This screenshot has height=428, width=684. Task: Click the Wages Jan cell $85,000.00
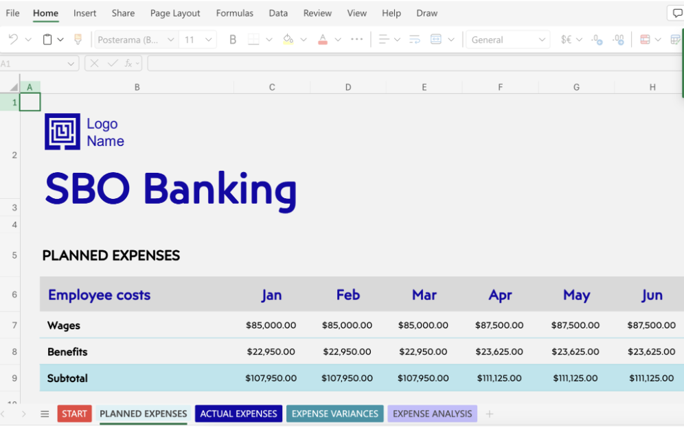(x=271, y=325)
